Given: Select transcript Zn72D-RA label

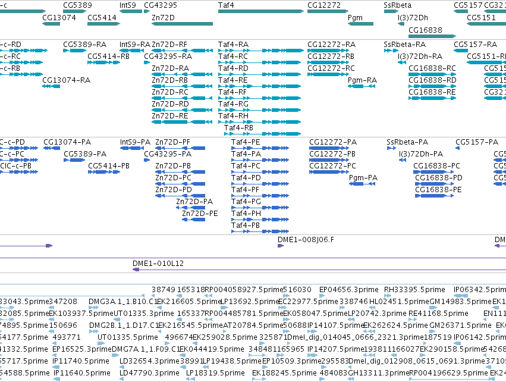Looking at the screenshot, I should click(171, 68).
